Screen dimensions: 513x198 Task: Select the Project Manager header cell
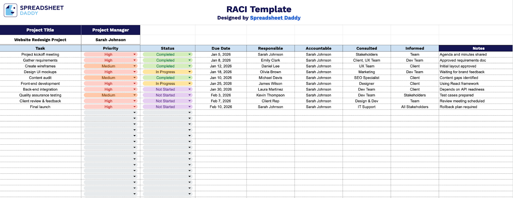(x=111, y=30)
